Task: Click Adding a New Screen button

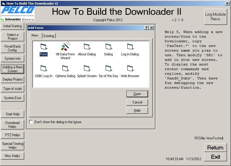Action: [x=12, y=69]
